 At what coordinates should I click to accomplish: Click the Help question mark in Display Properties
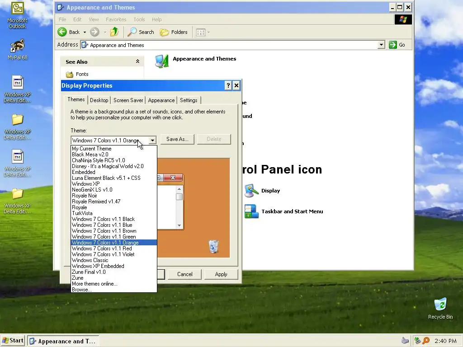click(x=228, y=85)
